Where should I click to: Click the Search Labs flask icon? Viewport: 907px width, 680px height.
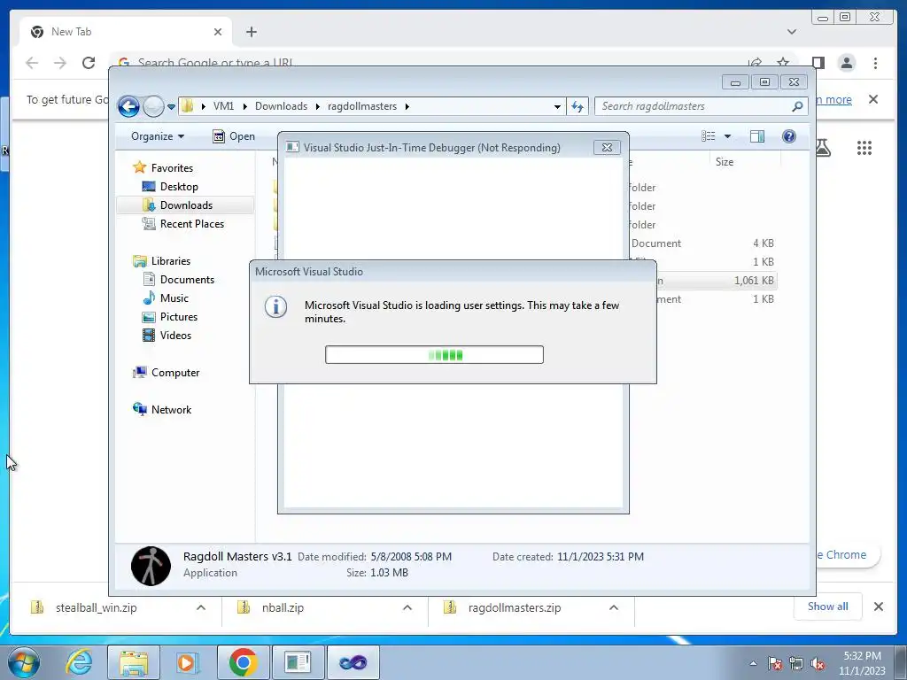pos(824,148)
